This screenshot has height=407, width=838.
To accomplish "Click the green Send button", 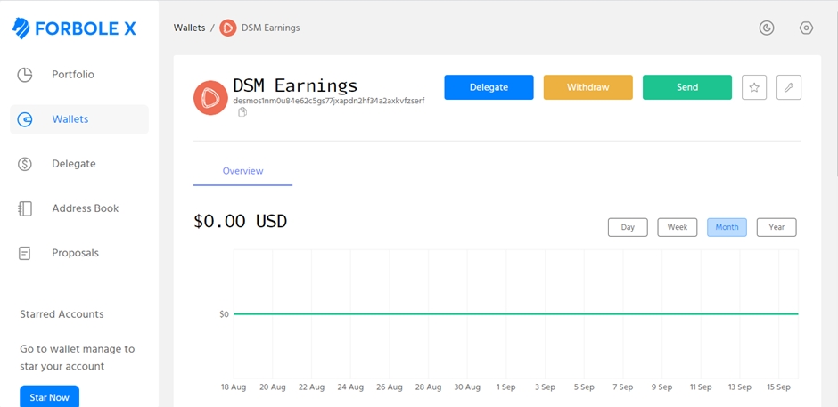I will (686, 87).
